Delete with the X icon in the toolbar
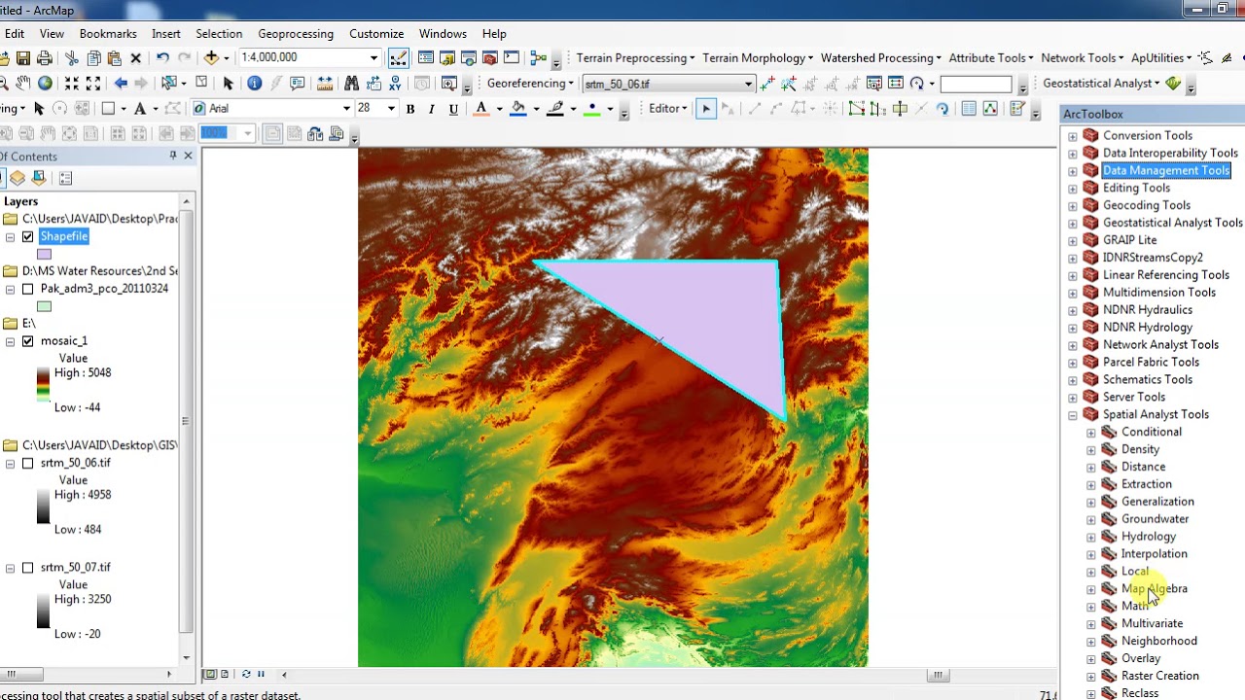This screenshot has height=700, width=1245. pos(136,58)
